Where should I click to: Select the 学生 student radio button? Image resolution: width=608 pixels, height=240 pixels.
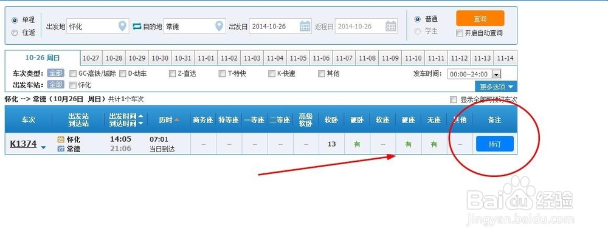click(x=417, y=32)
